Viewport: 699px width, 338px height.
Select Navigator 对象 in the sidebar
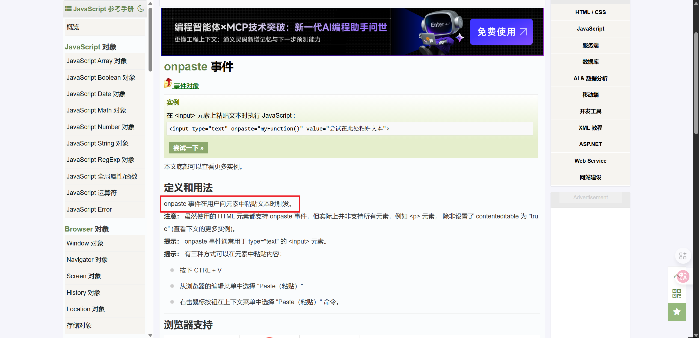point(87,260)
